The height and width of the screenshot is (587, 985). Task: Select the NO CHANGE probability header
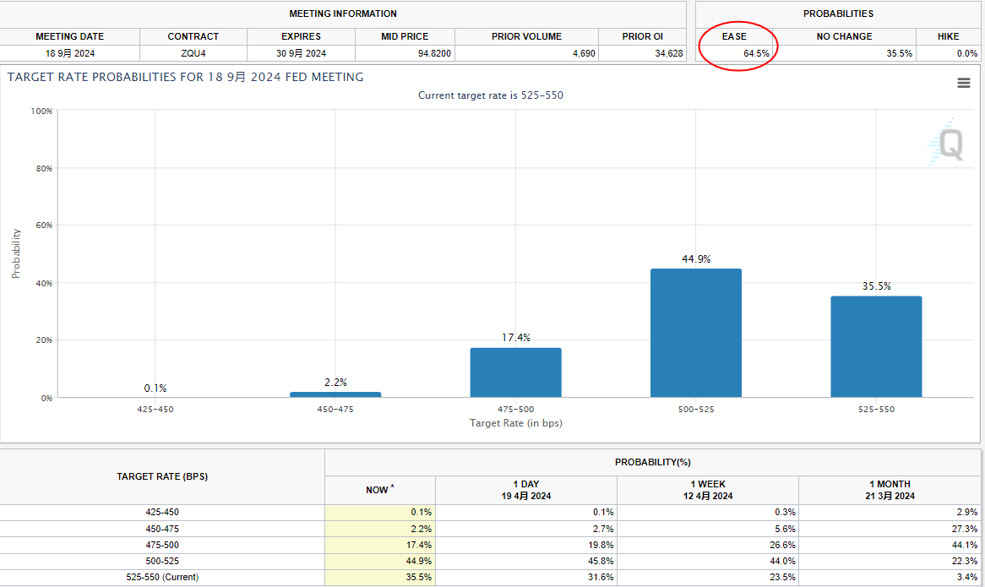tap(844, 36)
